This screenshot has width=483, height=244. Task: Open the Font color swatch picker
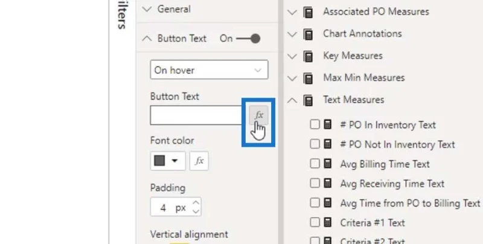click(168, 161)
